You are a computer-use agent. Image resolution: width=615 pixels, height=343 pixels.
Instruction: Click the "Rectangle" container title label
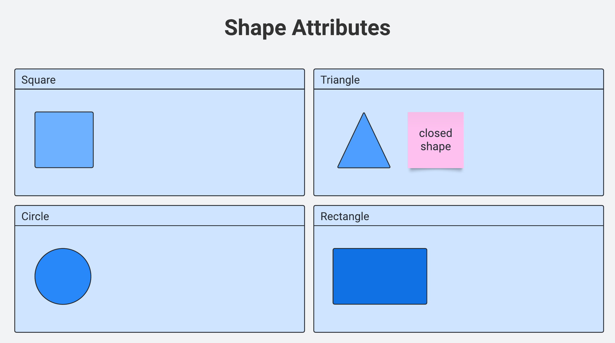(345, 217)
